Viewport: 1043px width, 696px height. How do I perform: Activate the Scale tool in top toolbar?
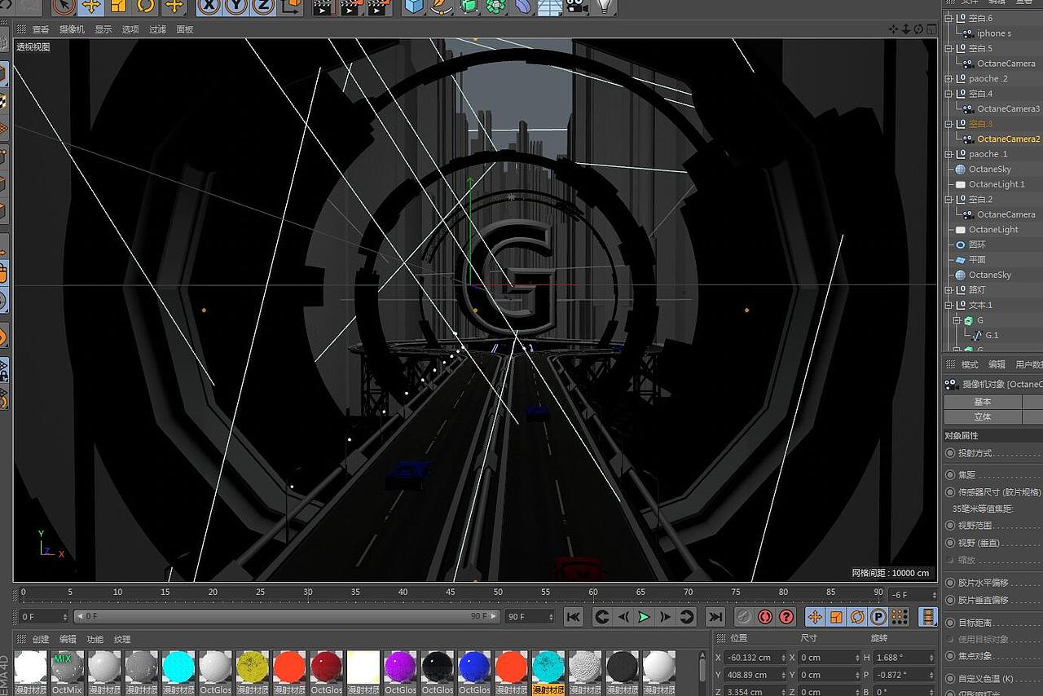click(x=119, y=7)
